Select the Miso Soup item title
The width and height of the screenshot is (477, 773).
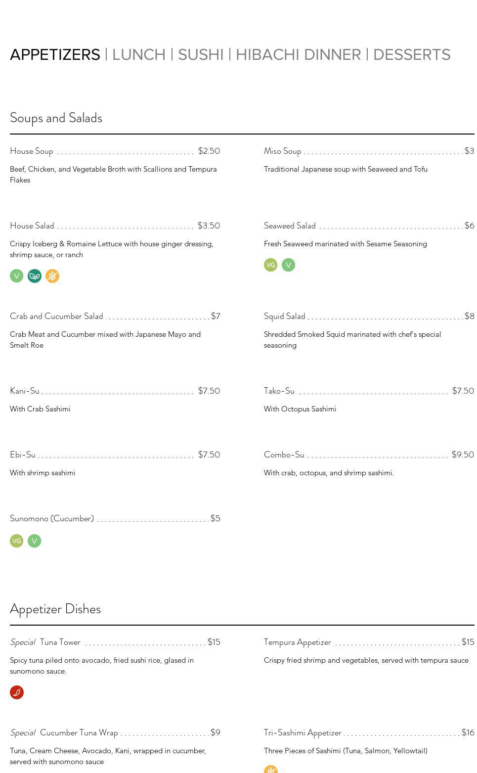click(x=282, y=151)
